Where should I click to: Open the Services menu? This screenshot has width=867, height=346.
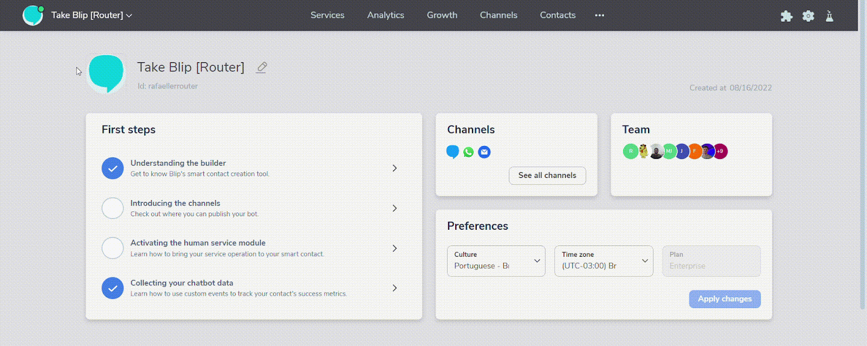click(x=327, y=15)
